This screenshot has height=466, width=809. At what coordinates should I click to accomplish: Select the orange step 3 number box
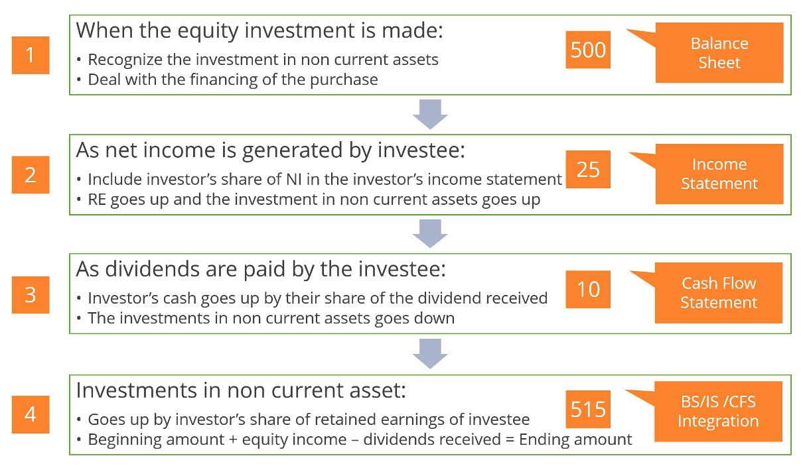pos(31,294)
